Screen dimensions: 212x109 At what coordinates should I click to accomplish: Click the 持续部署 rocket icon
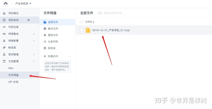[4, 41]
